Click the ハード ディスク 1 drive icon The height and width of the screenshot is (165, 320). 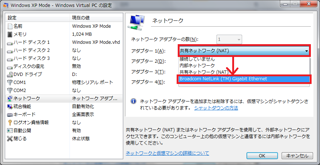(10, 43)
